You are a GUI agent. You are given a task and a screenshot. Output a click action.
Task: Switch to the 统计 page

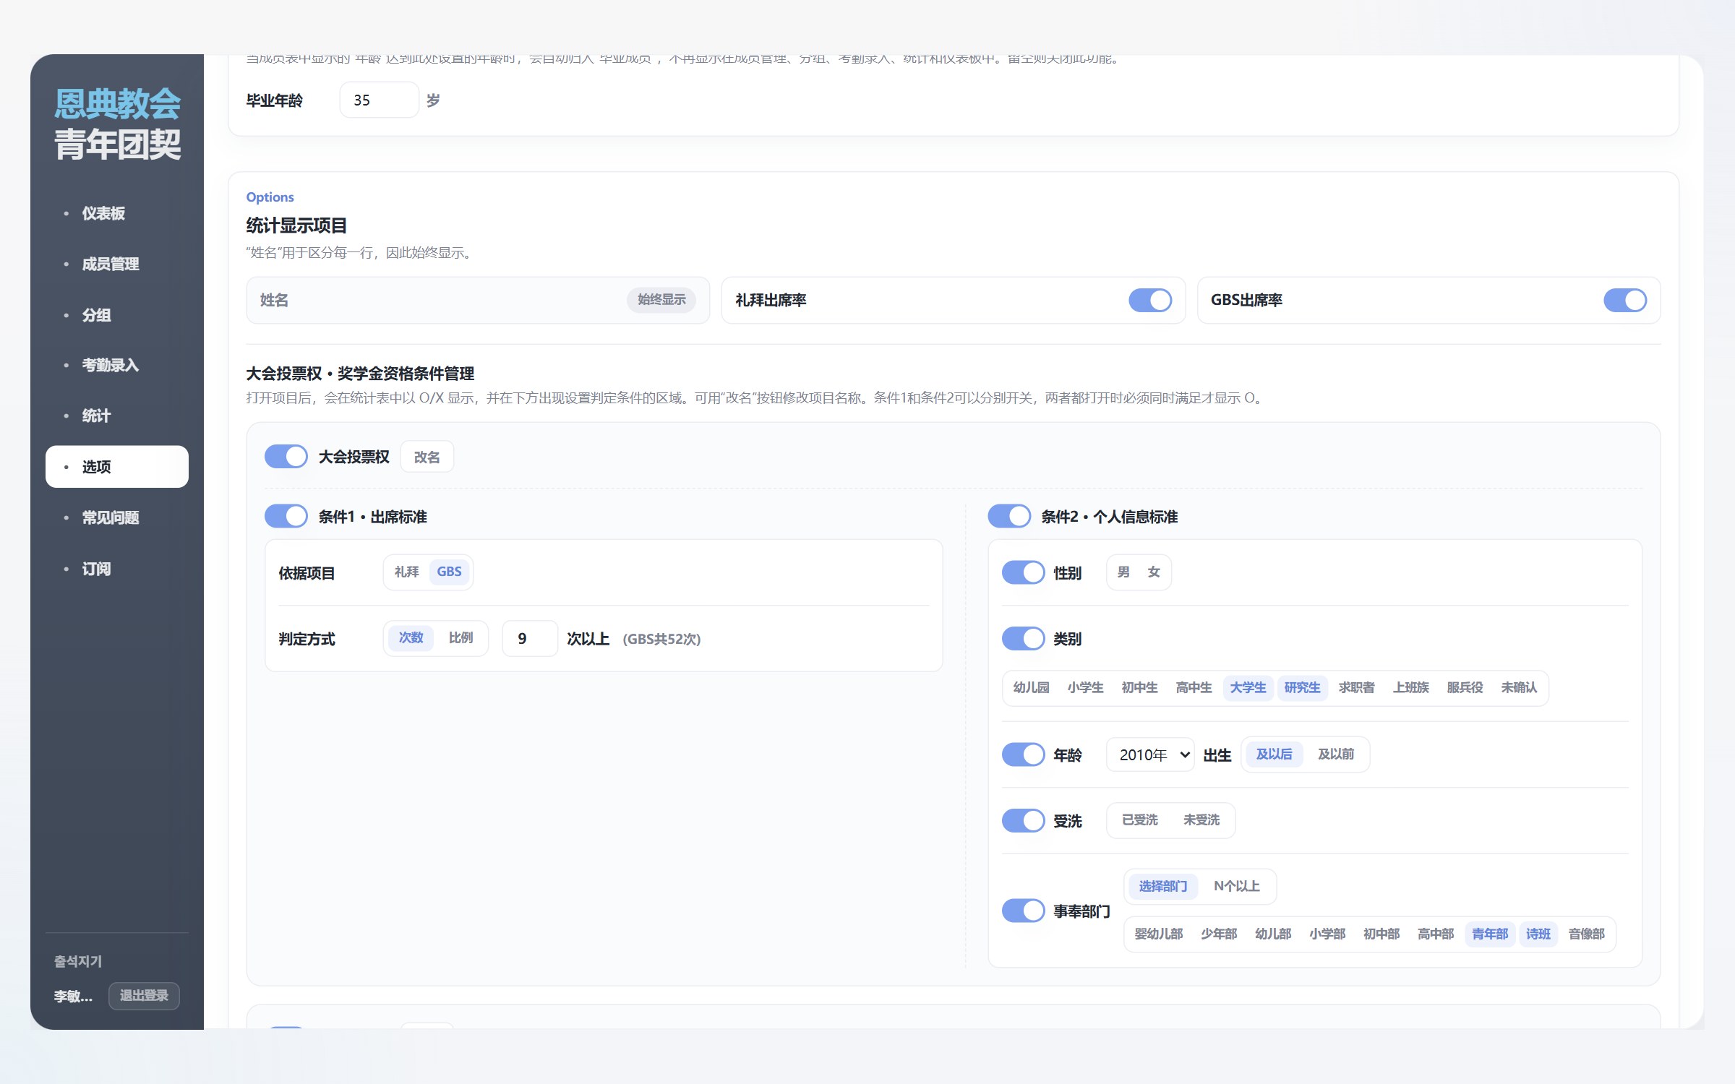[x=116, y=416]
